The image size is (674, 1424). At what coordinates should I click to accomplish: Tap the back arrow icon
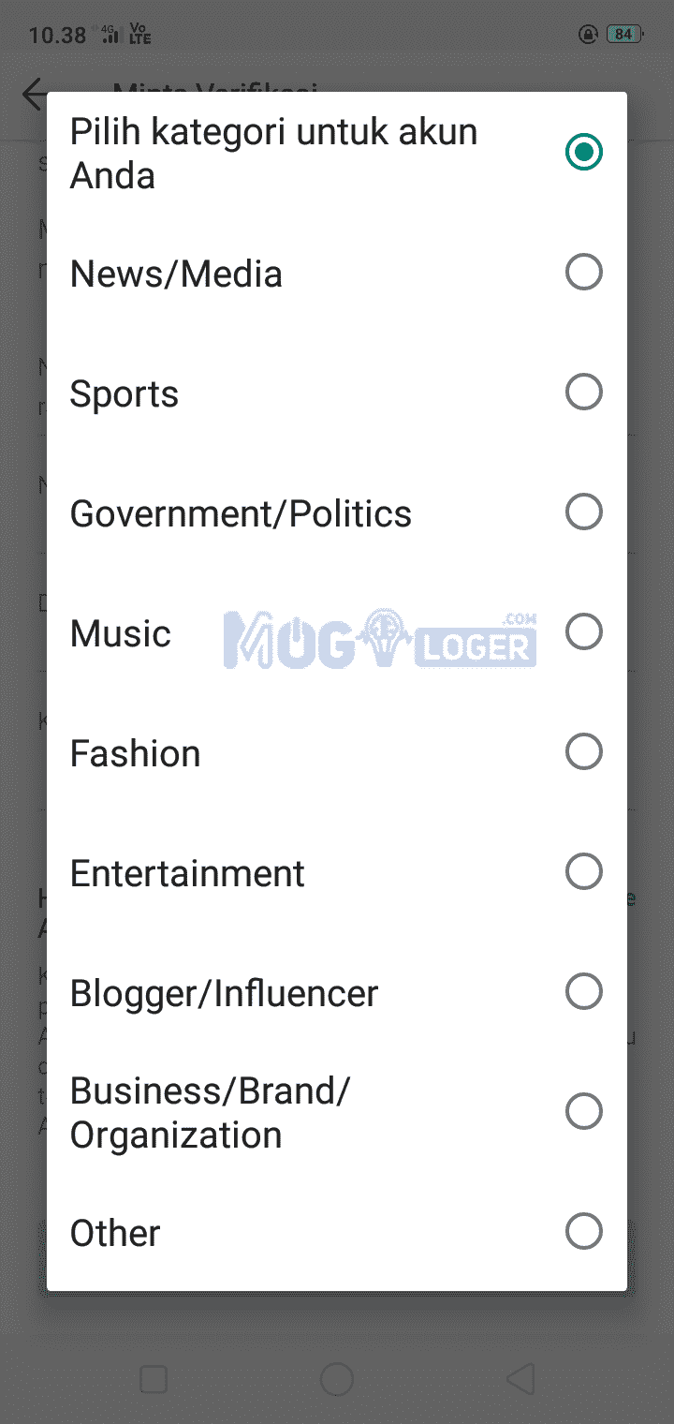(x=34, y=94)
